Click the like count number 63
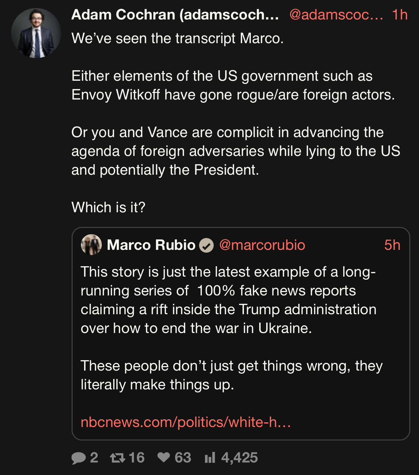This screenshot has height=475, width=419. click(183, 458)
